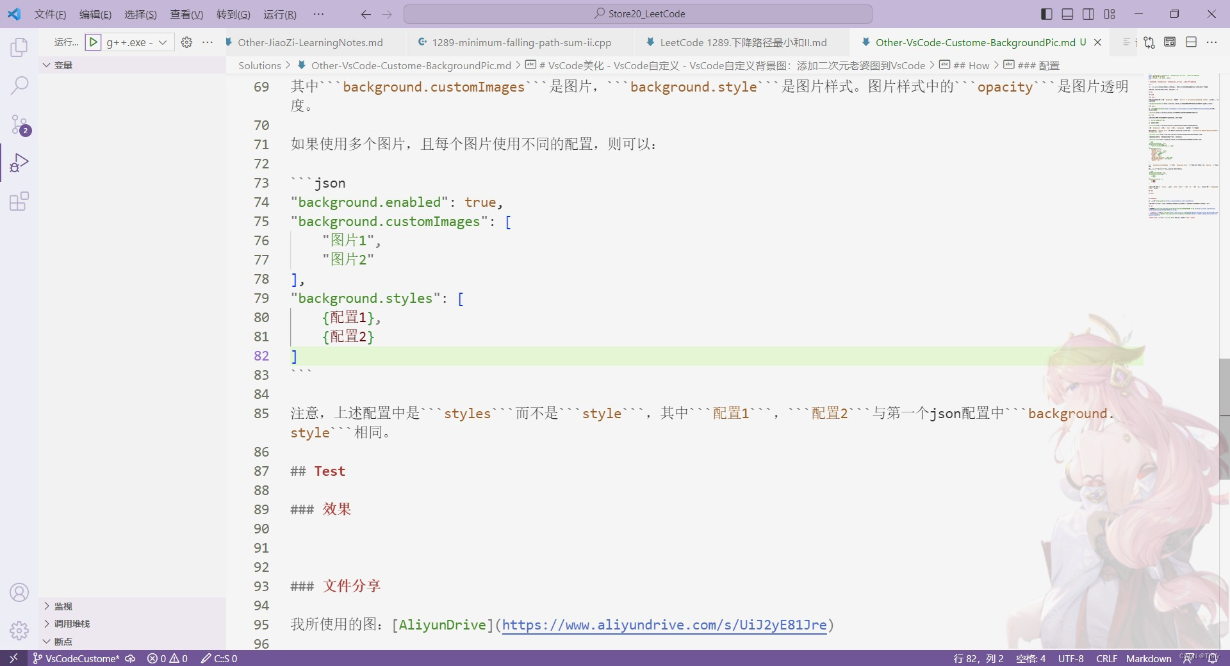
Task: Open the g++.exe debug configuration dropdown
Action: click(x=137, y=42)
